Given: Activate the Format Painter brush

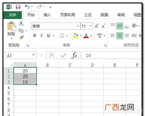Looking at the screenshot, I should pos(21,38).
